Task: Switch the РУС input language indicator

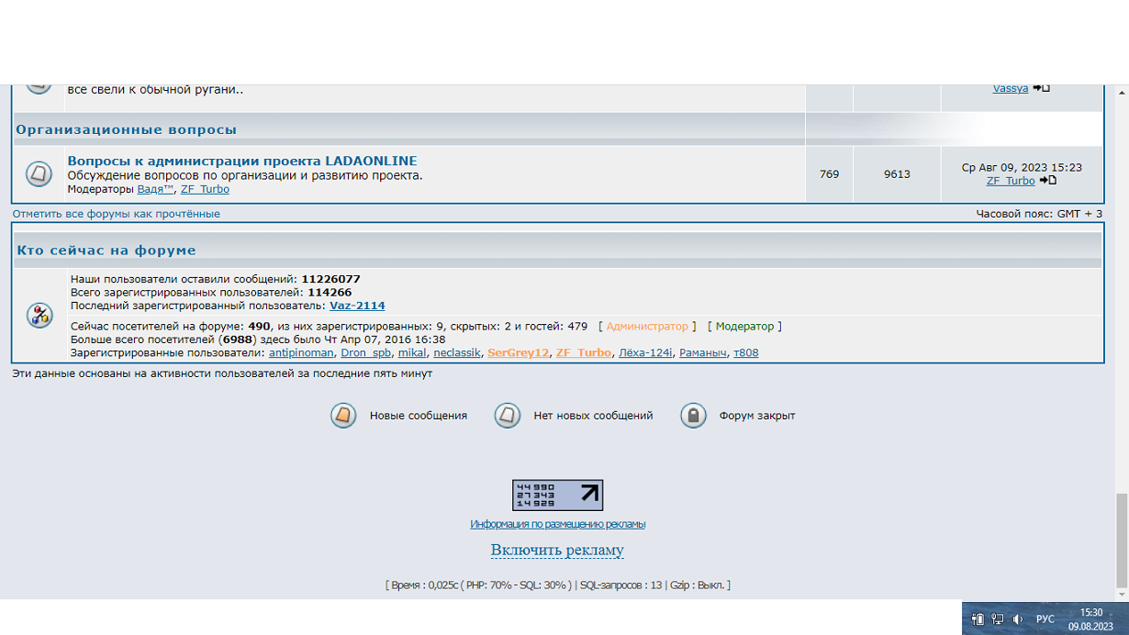Action: (x=1045, y=619)
